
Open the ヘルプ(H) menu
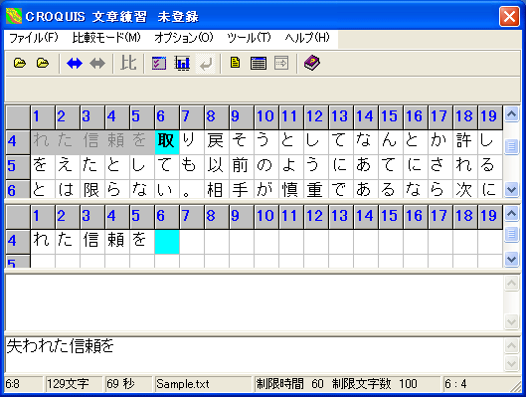coord(307,38)
